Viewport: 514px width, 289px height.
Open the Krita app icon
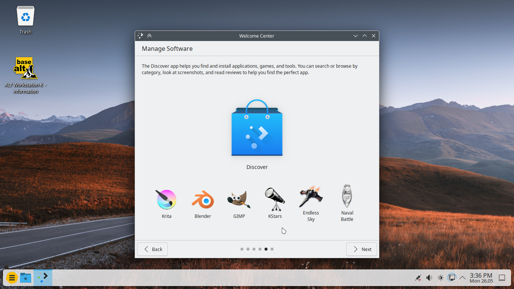(x=166, y=199)
